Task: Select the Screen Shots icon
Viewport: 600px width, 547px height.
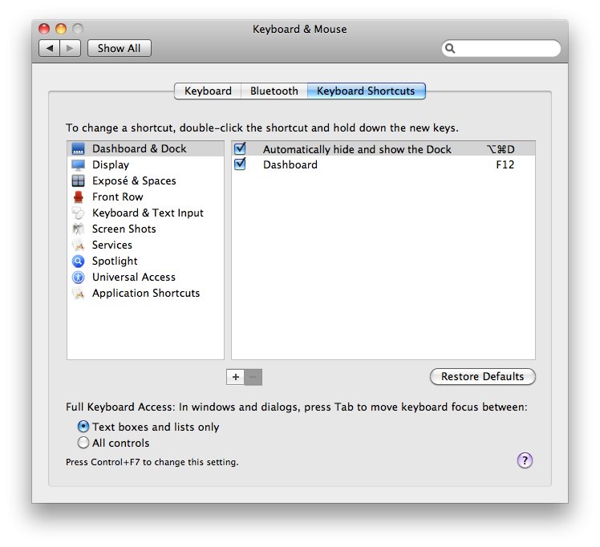Action: (78, 229)
